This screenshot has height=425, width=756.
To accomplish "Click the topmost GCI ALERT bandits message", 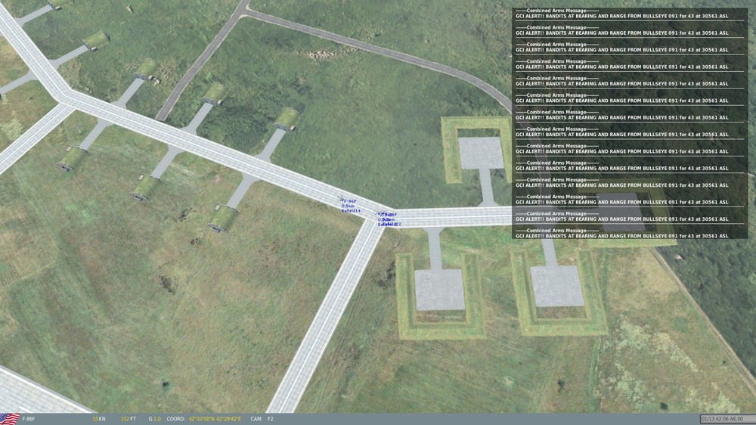I will tap(622, 16).
